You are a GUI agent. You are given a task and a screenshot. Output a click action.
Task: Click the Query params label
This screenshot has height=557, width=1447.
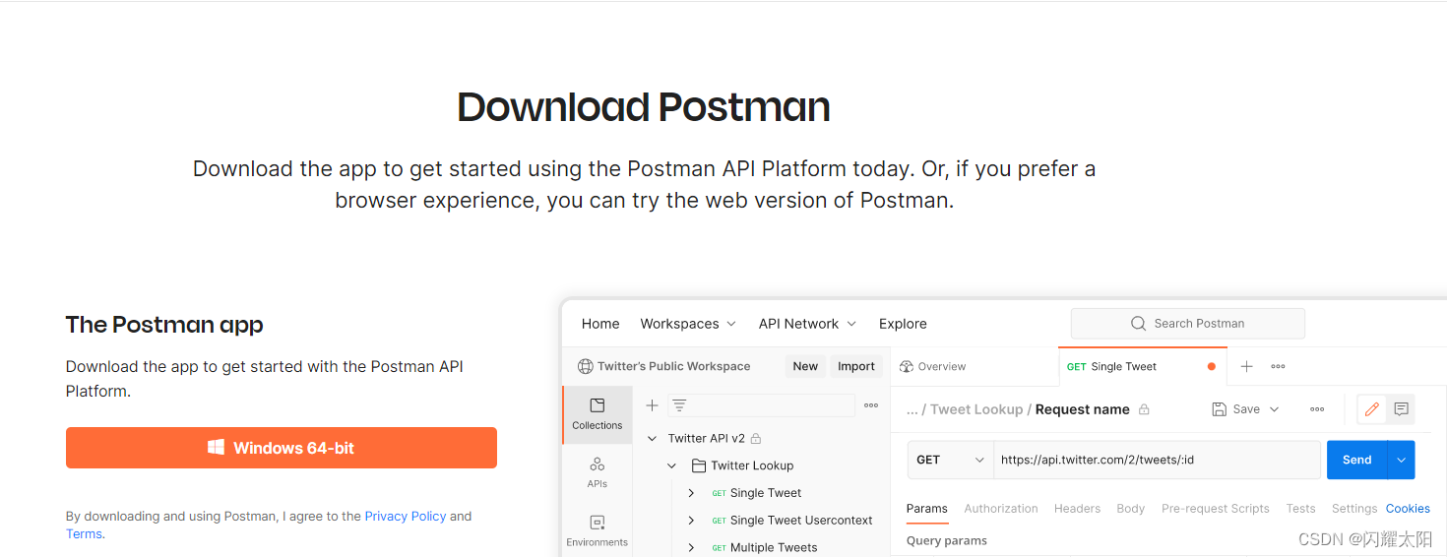coord(946,540)
